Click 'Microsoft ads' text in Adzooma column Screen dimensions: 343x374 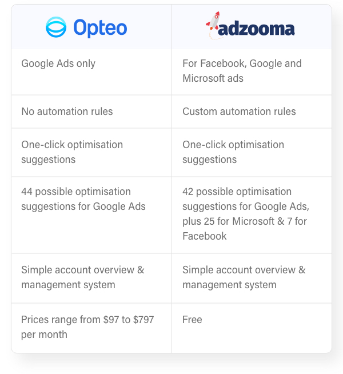(213, 78)
